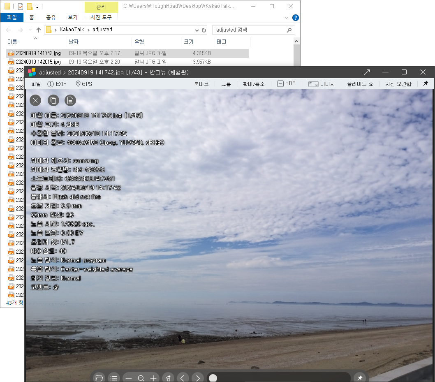Sort by the 크기 column header
Viewport: 435px width, 382px height.
(198, 42)
